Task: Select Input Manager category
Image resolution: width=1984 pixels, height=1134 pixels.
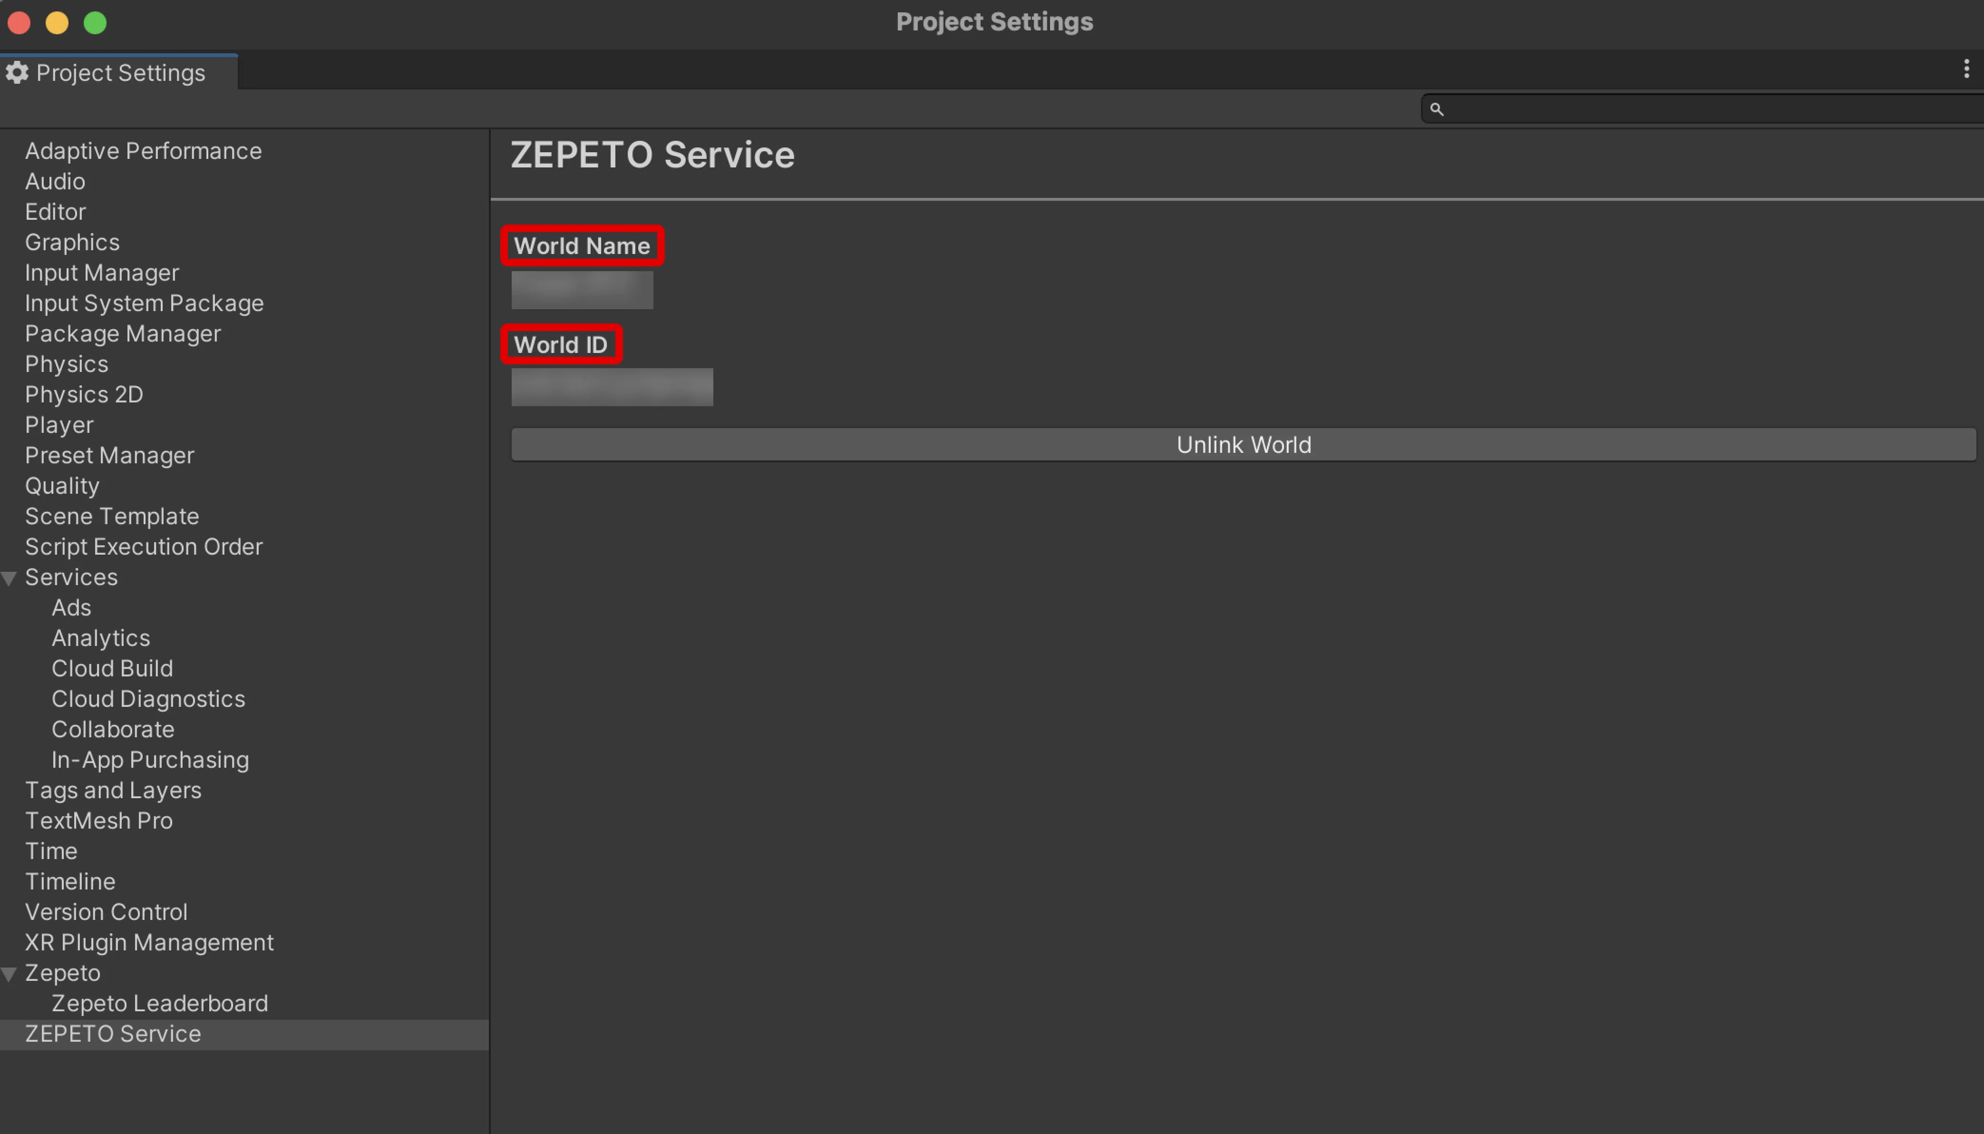Action: [x=102, y=273]
